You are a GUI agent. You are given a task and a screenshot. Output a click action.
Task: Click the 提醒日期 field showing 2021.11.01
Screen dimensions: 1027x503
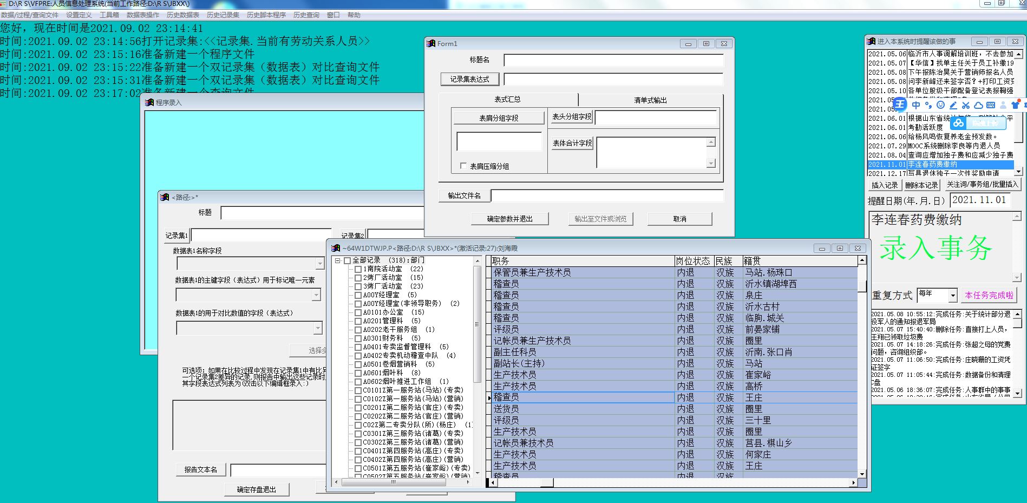pos(980,200)
